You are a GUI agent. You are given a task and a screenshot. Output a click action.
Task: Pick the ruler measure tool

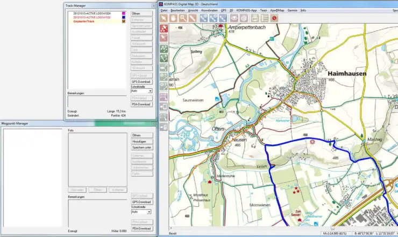193,18
